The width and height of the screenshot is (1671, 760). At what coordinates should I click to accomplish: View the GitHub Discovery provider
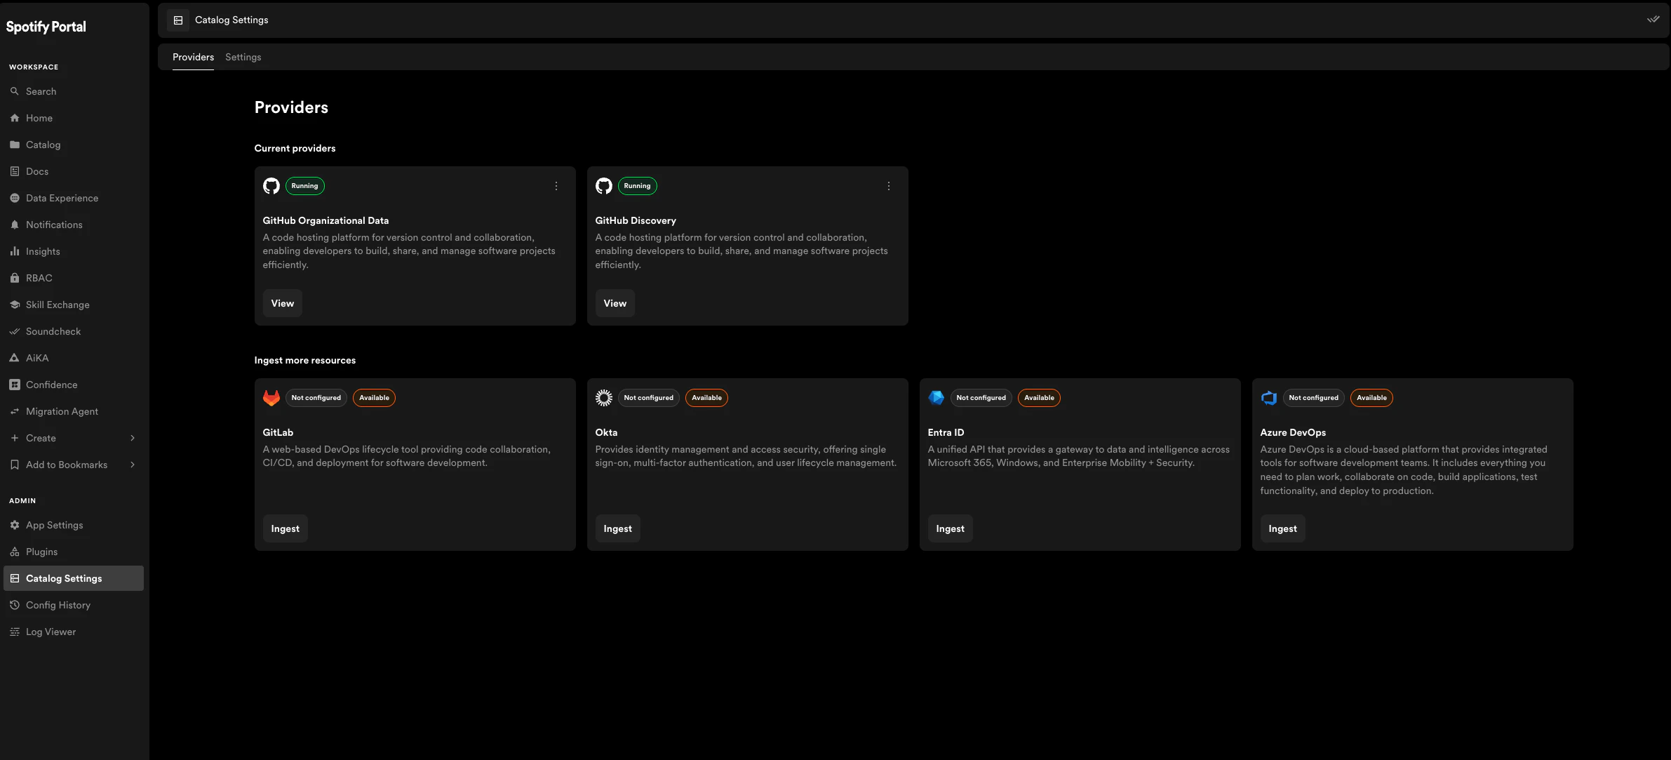[x=615, y=303]
